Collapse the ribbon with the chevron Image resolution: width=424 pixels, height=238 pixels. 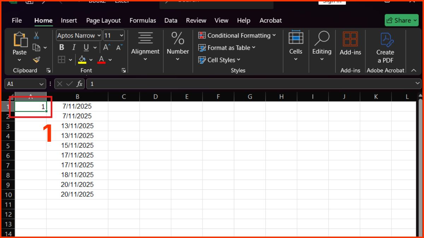point(414,70)
